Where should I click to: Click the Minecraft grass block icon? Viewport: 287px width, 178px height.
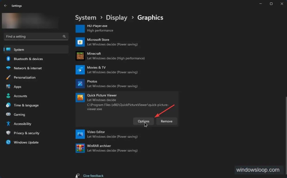click(x=80, y=56)
